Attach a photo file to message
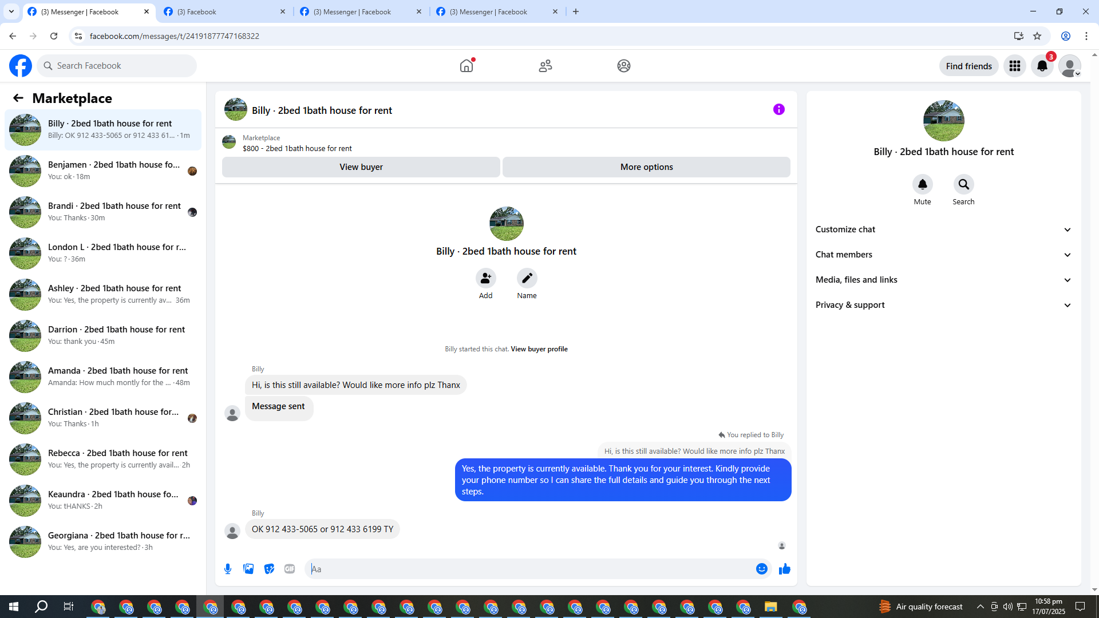The height and width of the screenshot is (618, 1099). [x=248, y=569]
